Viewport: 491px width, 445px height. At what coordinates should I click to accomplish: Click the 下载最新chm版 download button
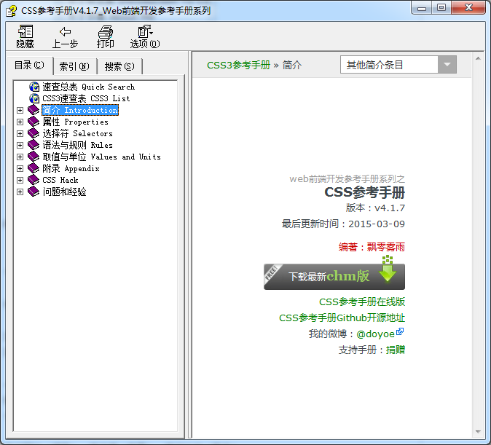(x=334, y=277)
